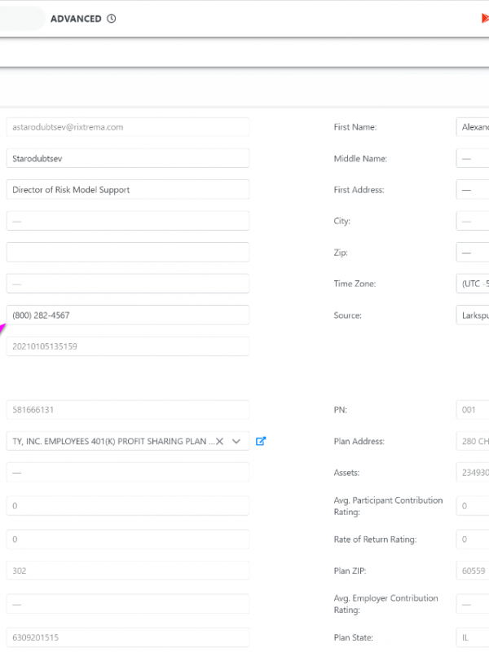Click the Middle Name input field
This screenshot has height=652, width=489.
coord(473,159)
